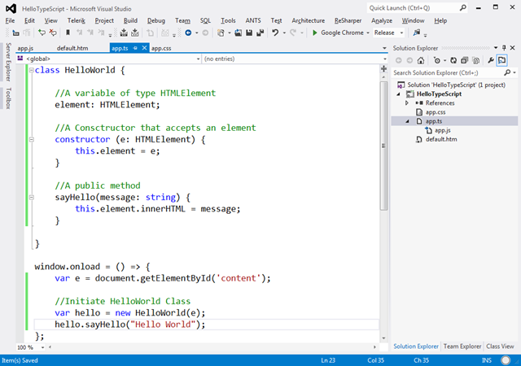
Task: Open Properties via the wrench icon
Action: [x=490, y=60]
